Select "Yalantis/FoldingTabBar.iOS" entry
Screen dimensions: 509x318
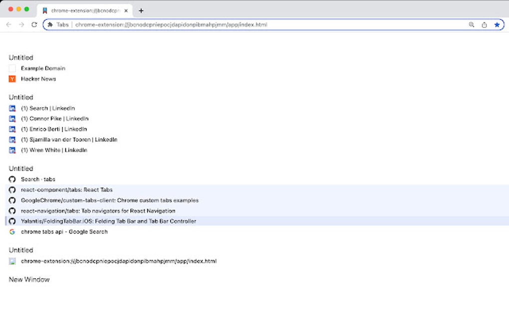[x=257, y=221]
